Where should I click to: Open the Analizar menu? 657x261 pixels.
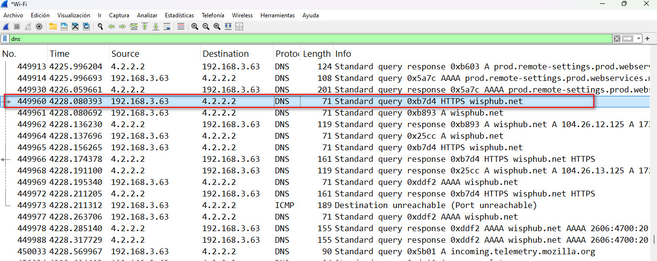pos(147,15)
